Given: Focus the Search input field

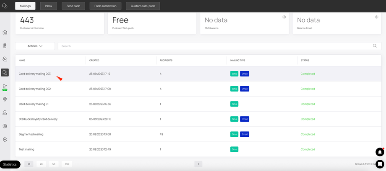Looking at the screenshot, I should [x=219, y=46].
